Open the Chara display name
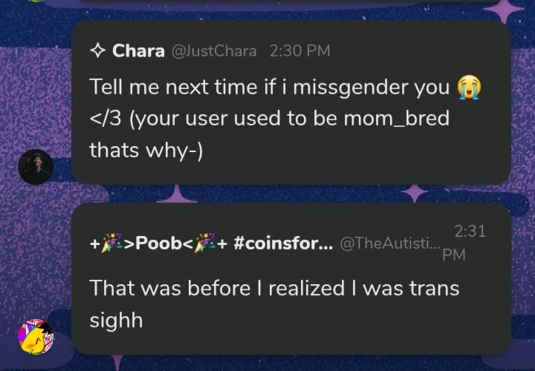This screenshot has height=371, width=535. click(138, 50)
